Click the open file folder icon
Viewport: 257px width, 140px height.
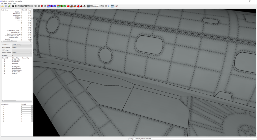[x=3, y=6]
